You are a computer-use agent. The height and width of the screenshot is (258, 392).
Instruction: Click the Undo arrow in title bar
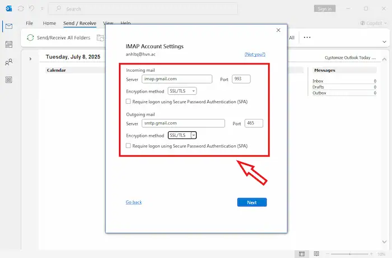[x=32, y=9]
